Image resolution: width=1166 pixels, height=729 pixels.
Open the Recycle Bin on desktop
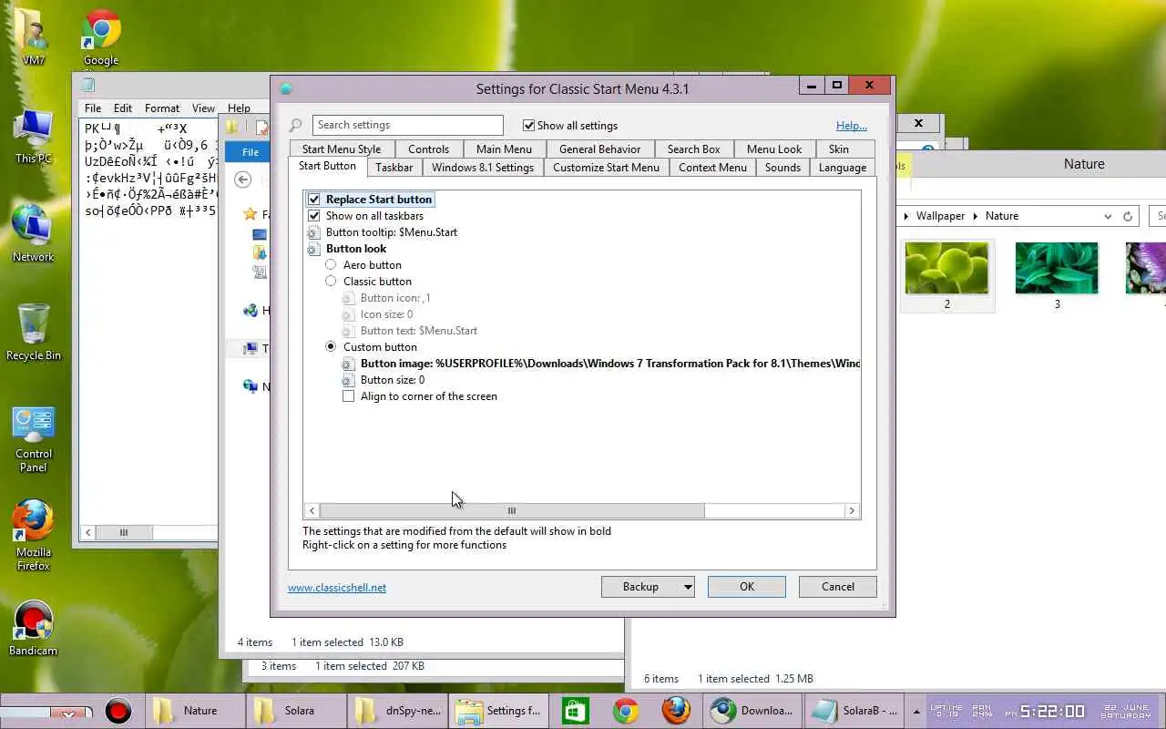tap(34, 332)
